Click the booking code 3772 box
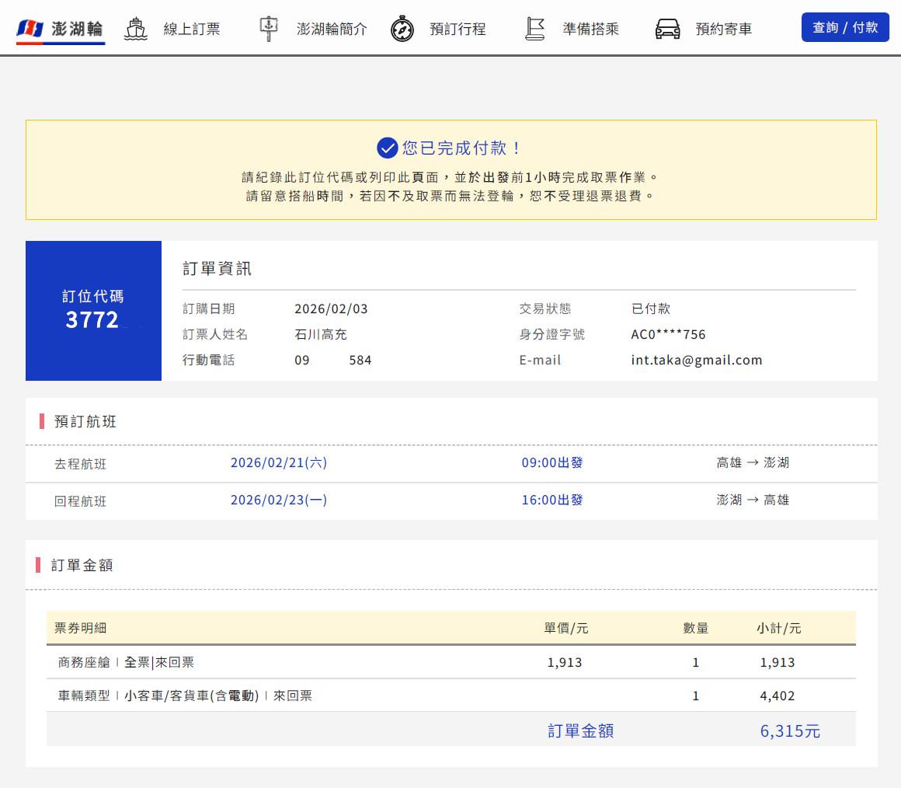 [x=93, y=311]
